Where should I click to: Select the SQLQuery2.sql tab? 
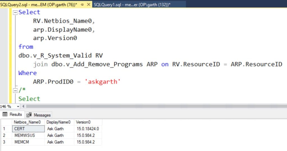[x=39, y=4]
